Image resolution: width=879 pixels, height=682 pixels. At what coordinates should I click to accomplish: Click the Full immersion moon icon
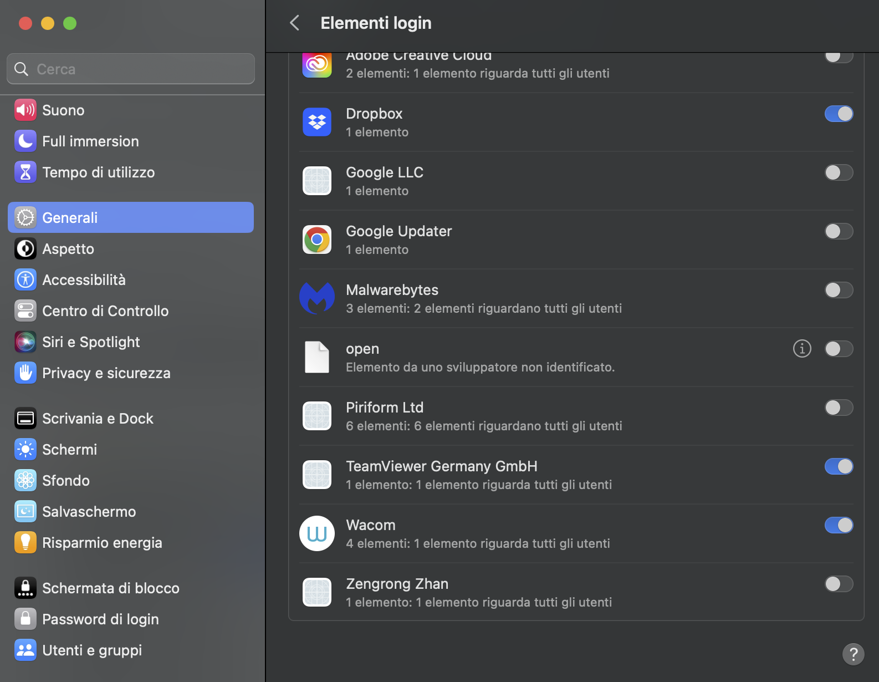[25, 141]
